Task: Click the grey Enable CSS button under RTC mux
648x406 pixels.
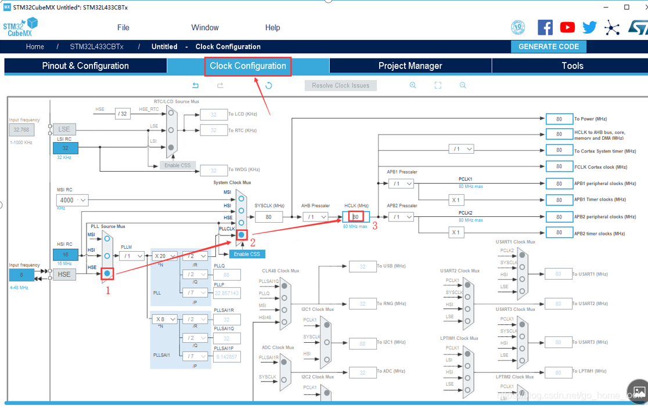Action: pos(178,165)
